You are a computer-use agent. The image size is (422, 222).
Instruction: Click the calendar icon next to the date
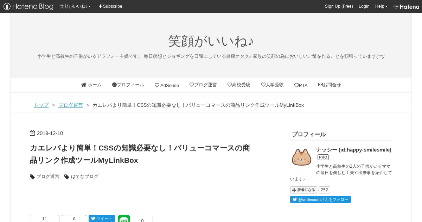point(32,133)
